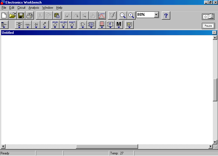
Task: Zoom in with plus magnifier
Action: coord(131,16)
